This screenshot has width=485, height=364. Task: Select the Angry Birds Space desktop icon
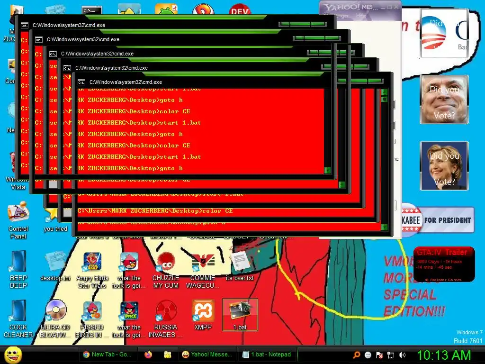(129, 318)
